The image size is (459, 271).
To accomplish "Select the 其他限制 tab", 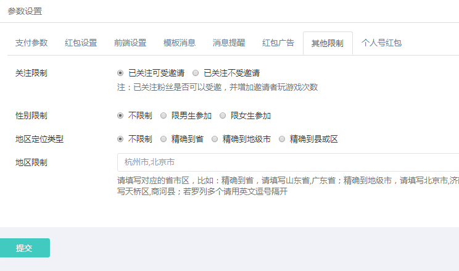I will point(328,43).
